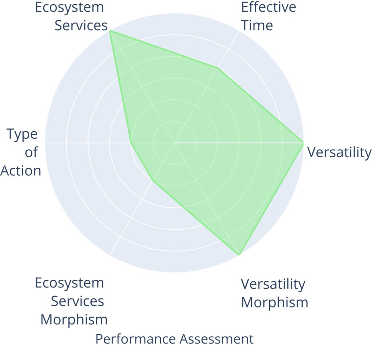Click the center origin of the radar chart
Screen dimensions: 372x345
[174, 143]
